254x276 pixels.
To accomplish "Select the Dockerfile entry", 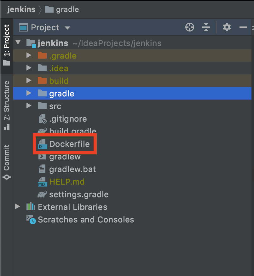I will pyautogui.click(x=70, y=144).
